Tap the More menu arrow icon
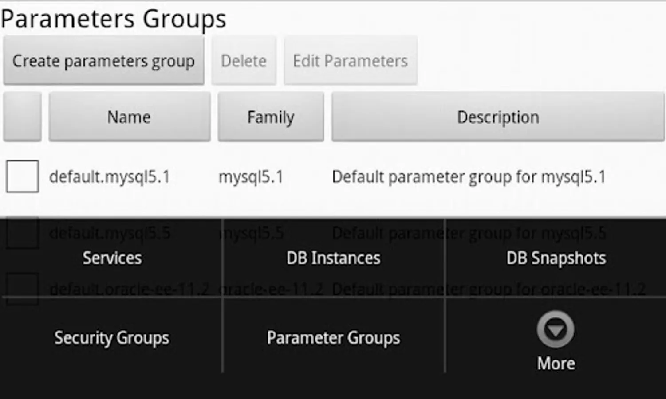The image size is (666, 399). (556, 329)
